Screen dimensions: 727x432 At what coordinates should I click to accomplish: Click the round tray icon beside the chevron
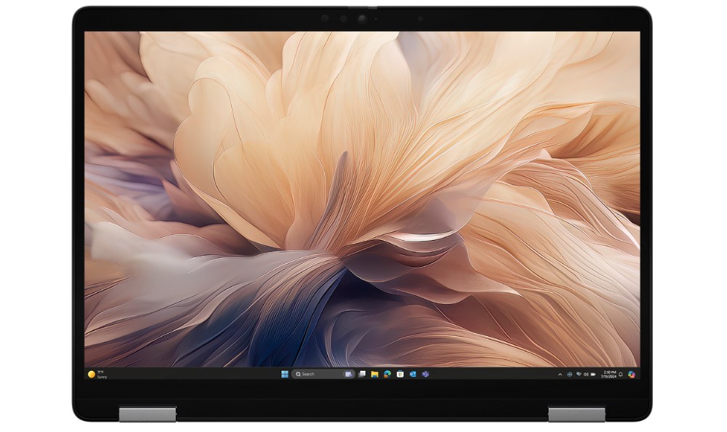[x=569, y=374]
